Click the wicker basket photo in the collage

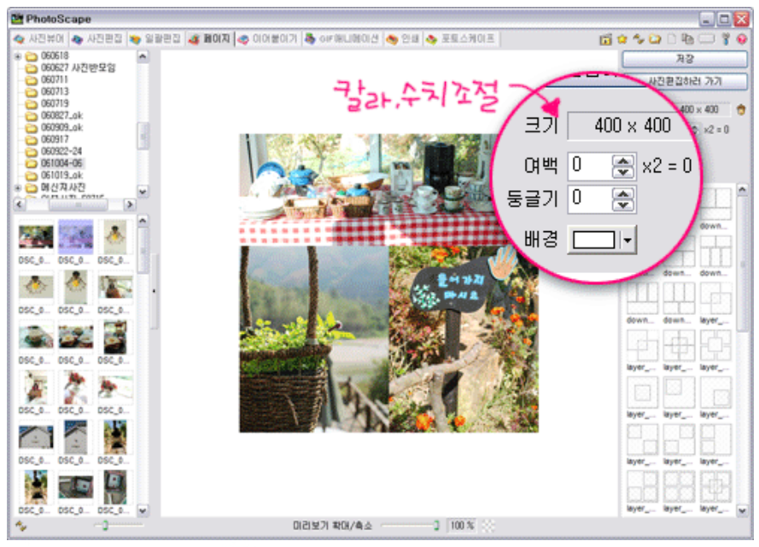313,339
